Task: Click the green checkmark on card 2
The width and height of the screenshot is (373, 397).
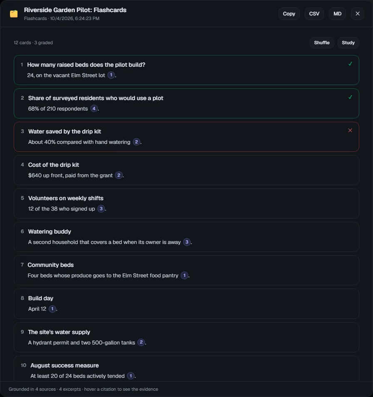Action: click(350, 97)
